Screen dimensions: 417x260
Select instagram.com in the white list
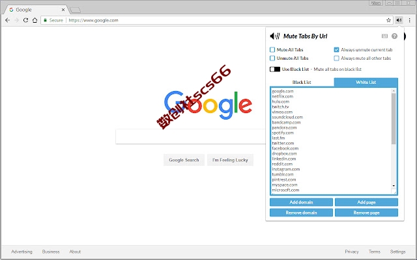[x=286, y=169]
